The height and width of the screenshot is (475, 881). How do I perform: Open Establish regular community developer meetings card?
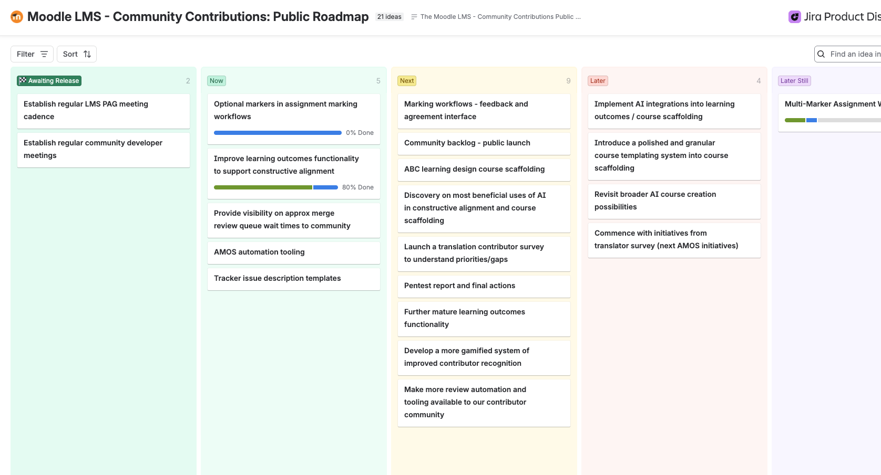104,150
